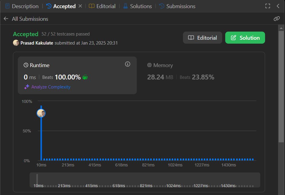The width and height of the screenshot is (285, 195).
Task: Click the scrollbar up arrow
Action: point(281,28)
